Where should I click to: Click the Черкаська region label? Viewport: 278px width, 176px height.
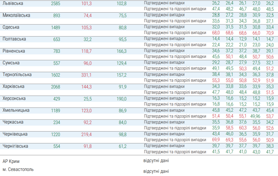pos(13,122)
